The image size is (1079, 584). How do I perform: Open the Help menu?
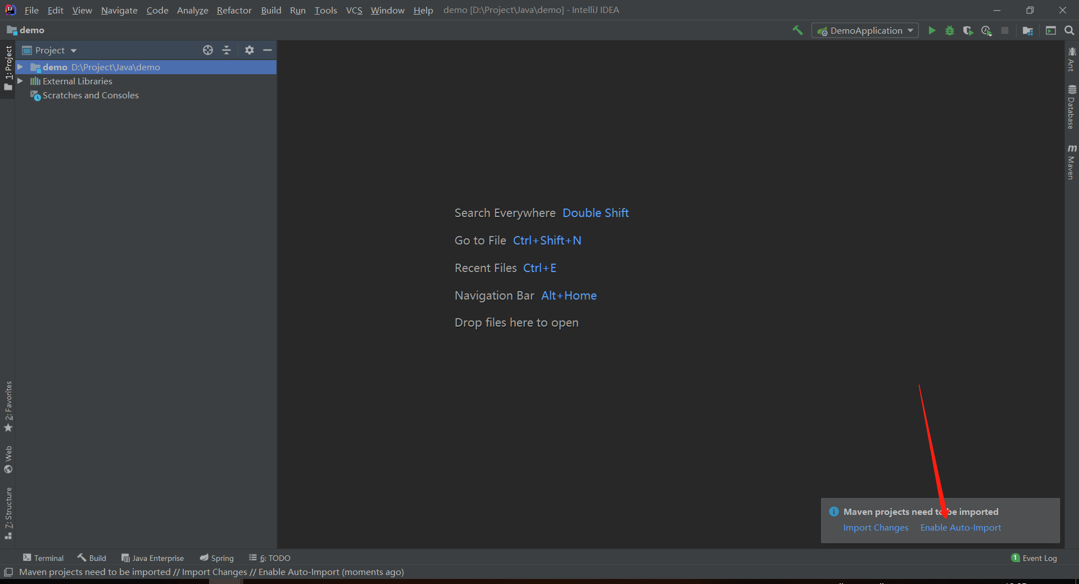click(423, 10)
